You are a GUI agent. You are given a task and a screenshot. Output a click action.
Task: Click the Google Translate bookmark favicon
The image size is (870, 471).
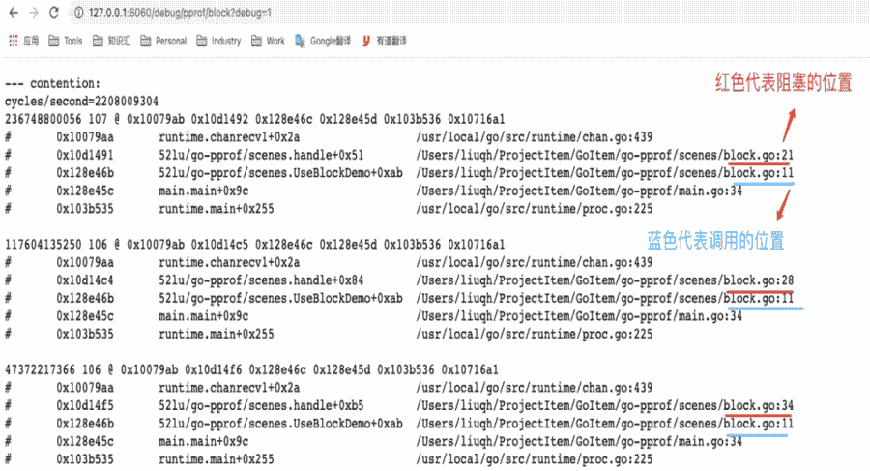301,42
